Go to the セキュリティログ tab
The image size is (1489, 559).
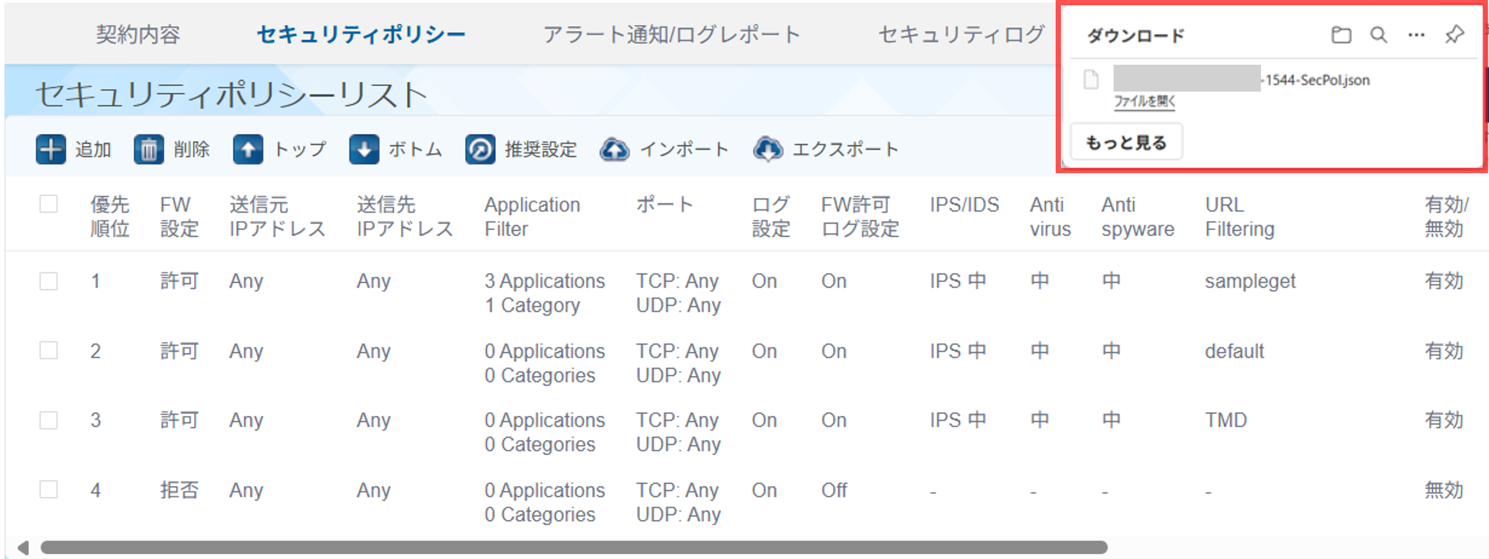pos(962,35)
